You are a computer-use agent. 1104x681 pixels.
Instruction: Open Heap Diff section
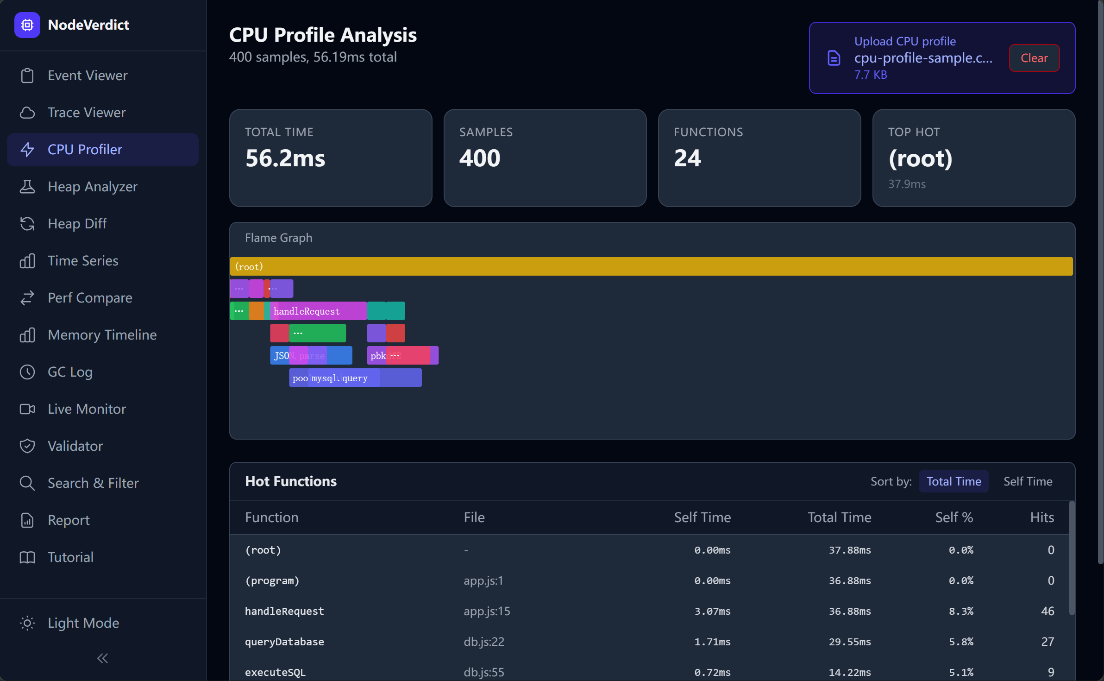pyautogui.click(x=103, y=224)
